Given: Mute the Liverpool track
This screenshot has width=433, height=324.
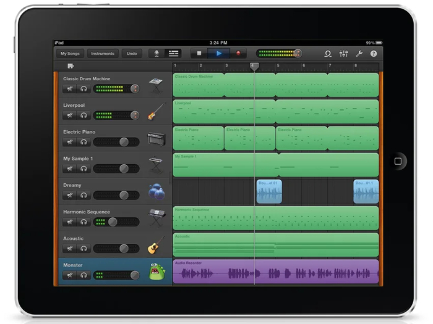Looking at the screenshot, I should point(69,115).
